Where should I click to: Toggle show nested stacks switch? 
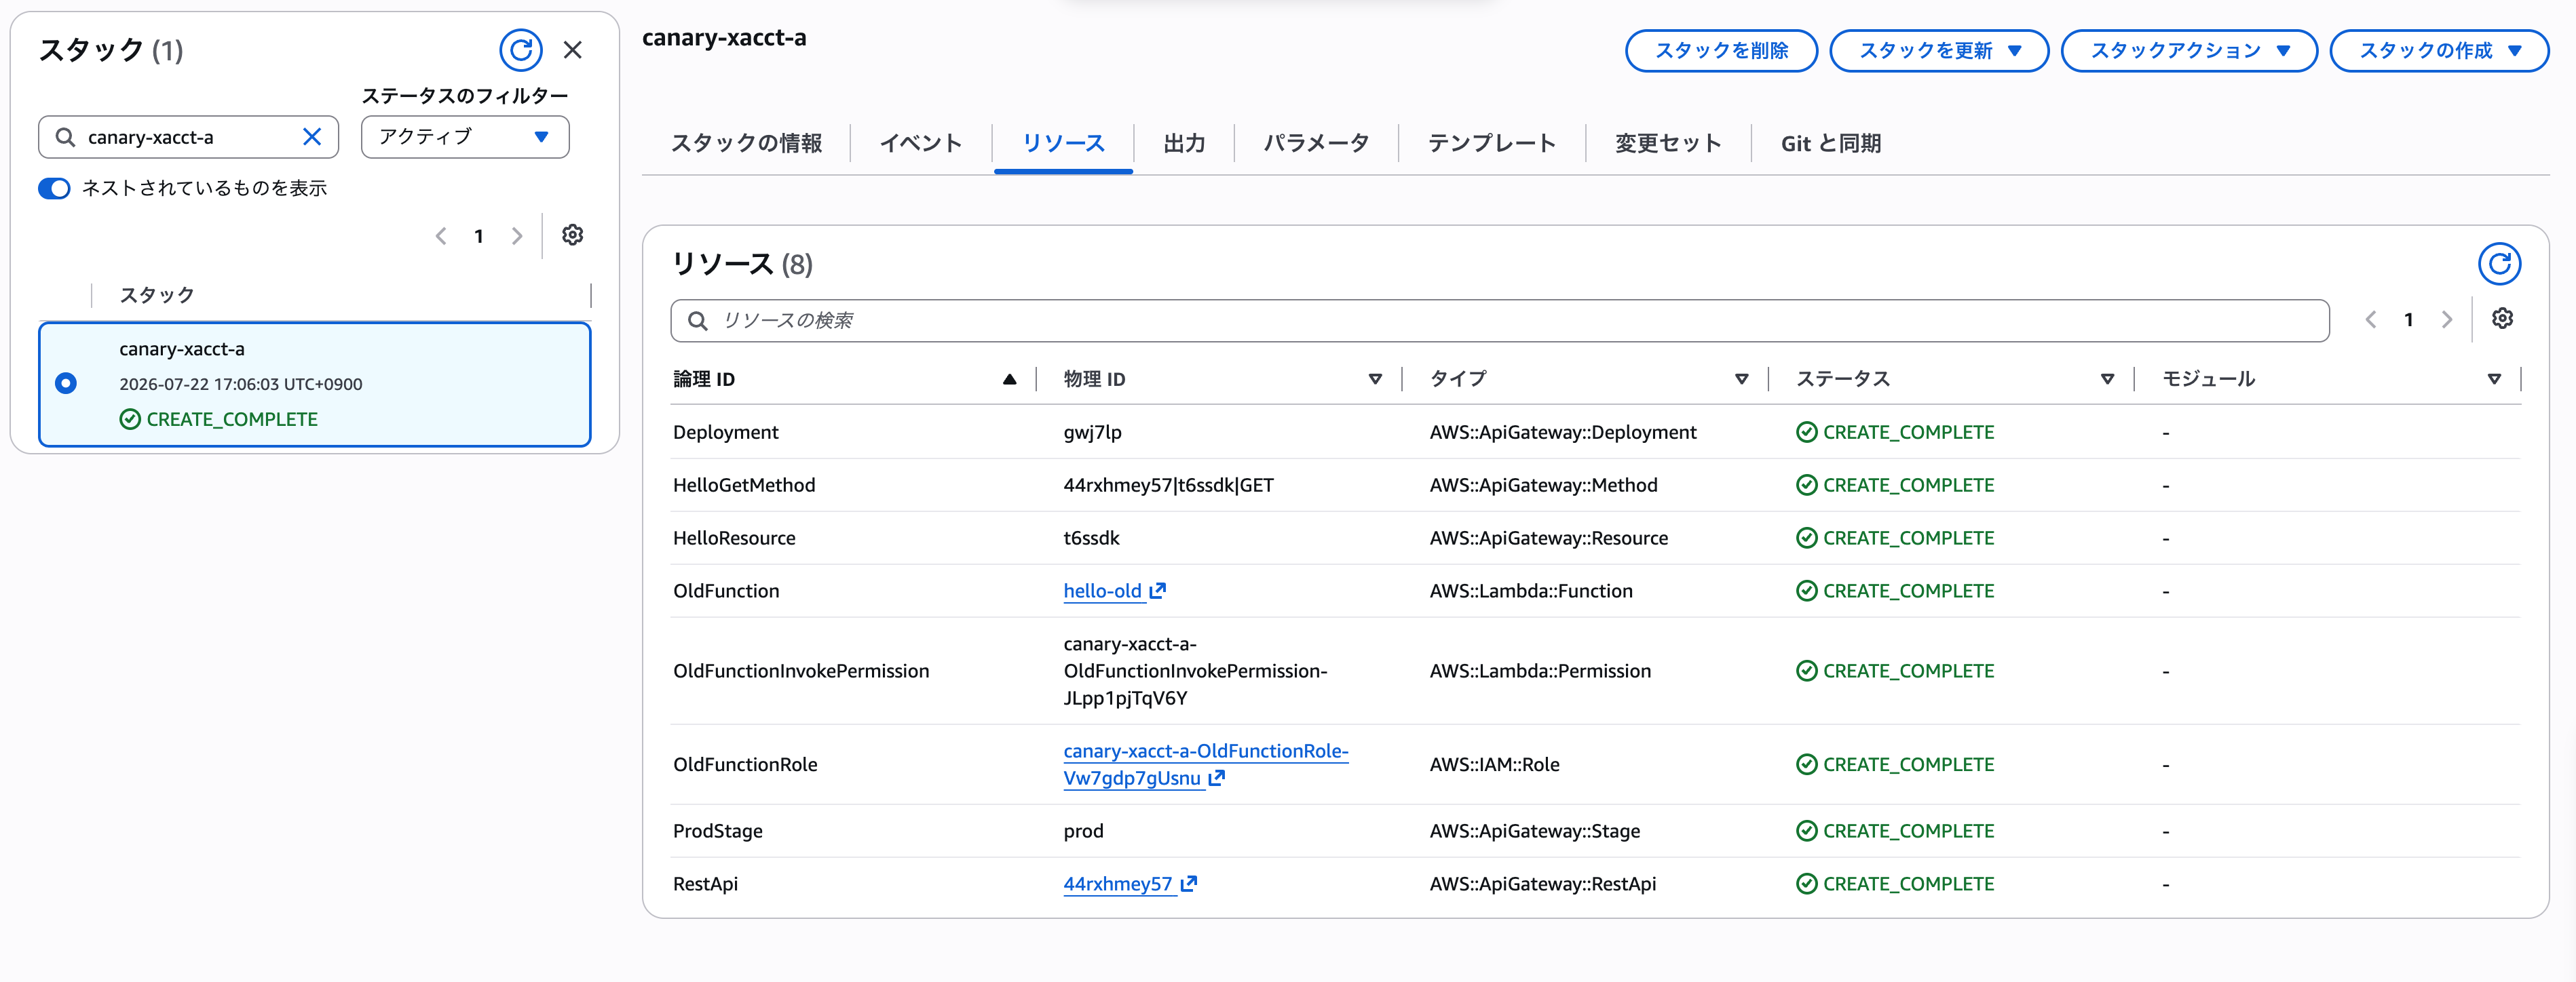tap(54, 188)
